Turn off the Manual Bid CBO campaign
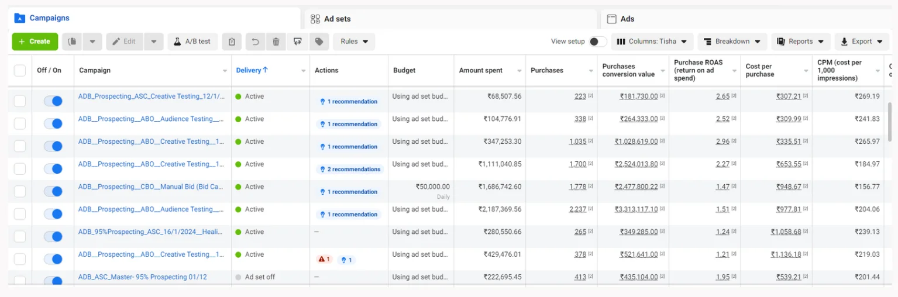 coord(53,191)
